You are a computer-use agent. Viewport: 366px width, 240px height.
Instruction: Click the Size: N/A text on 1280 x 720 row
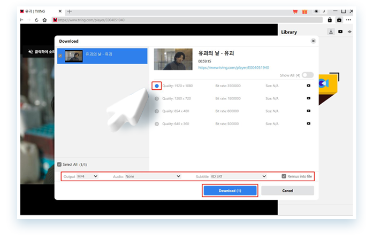click(272, 98)
